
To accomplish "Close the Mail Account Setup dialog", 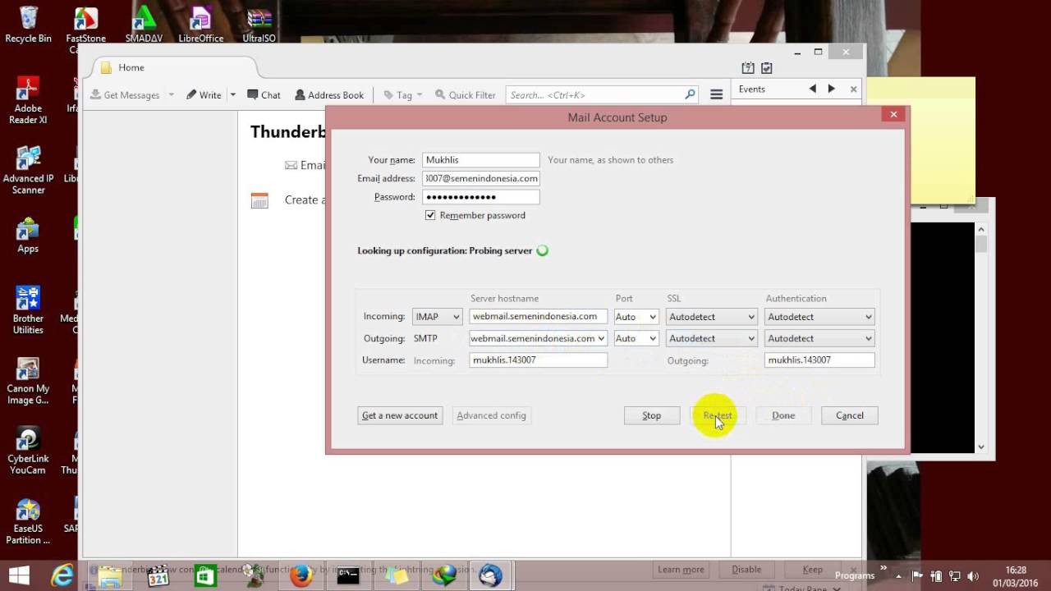I will tap(893, 114).
